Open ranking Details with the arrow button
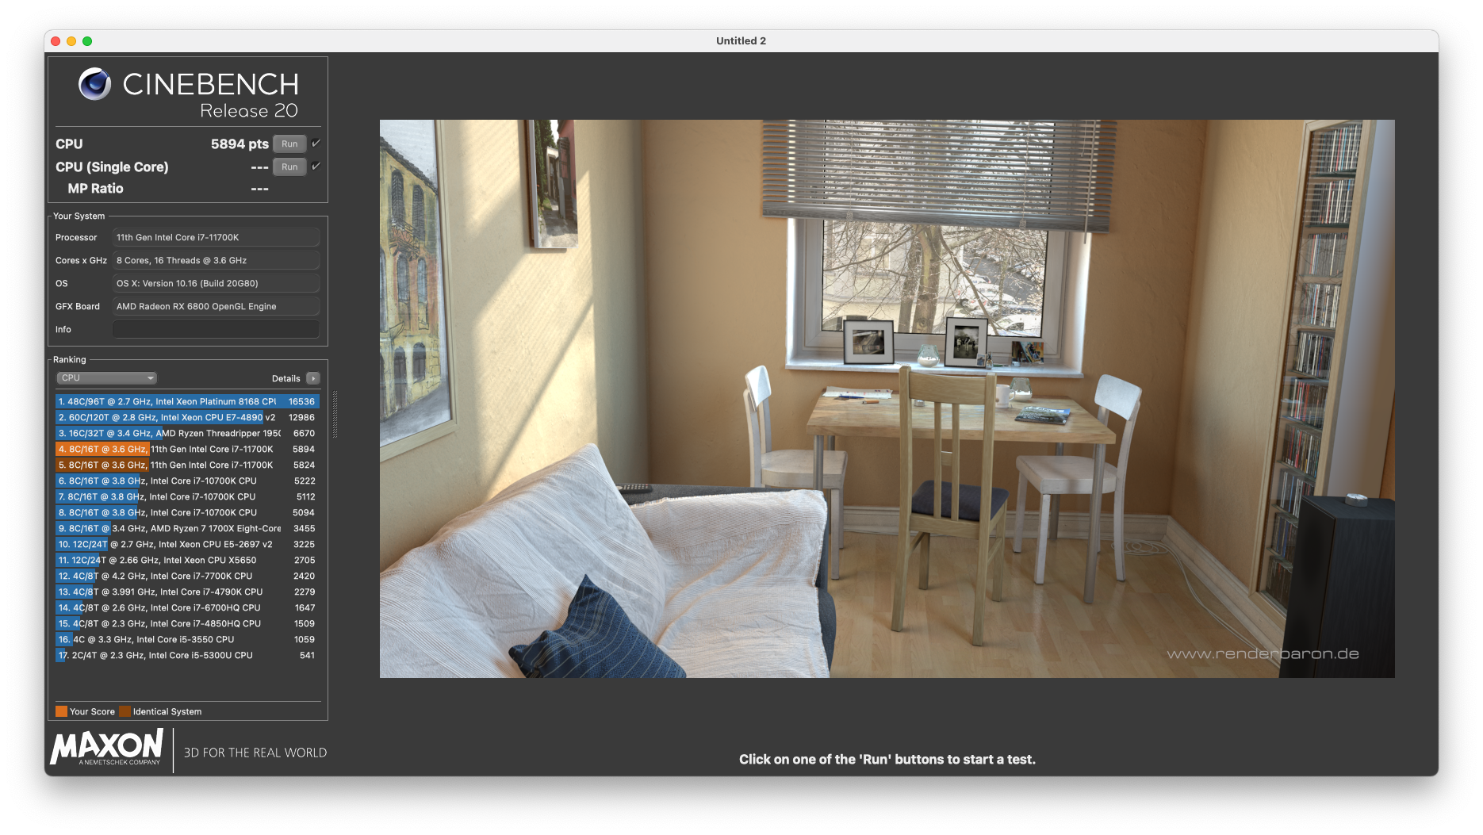The image size is (1483, 835). (313, 378)
